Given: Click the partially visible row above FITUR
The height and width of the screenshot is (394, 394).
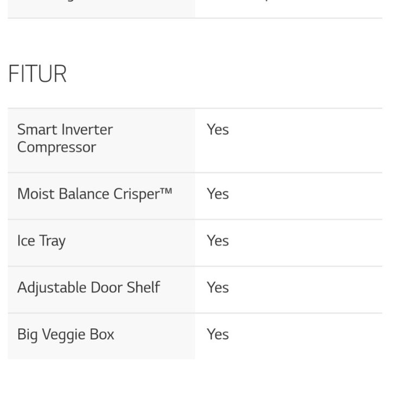Looking at the screenshot, I should [x=195, y=9].
